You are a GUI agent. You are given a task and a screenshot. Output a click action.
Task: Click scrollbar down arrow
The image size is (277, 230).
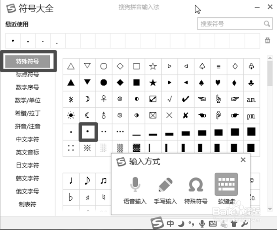point(270,209)
